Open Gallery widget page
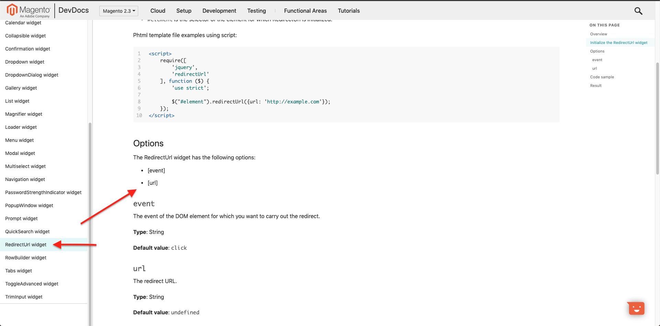Viewport: 660px width, 326px height. tap(21, 88)
